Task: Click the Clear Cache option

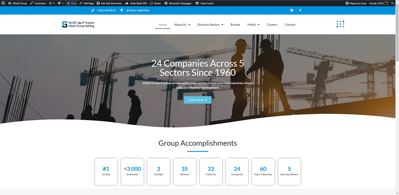Action: coord(204,3)
